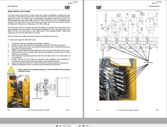Click page number 238 in footer
This screenshot has height=127, width=167.
[x=9, y=110]
